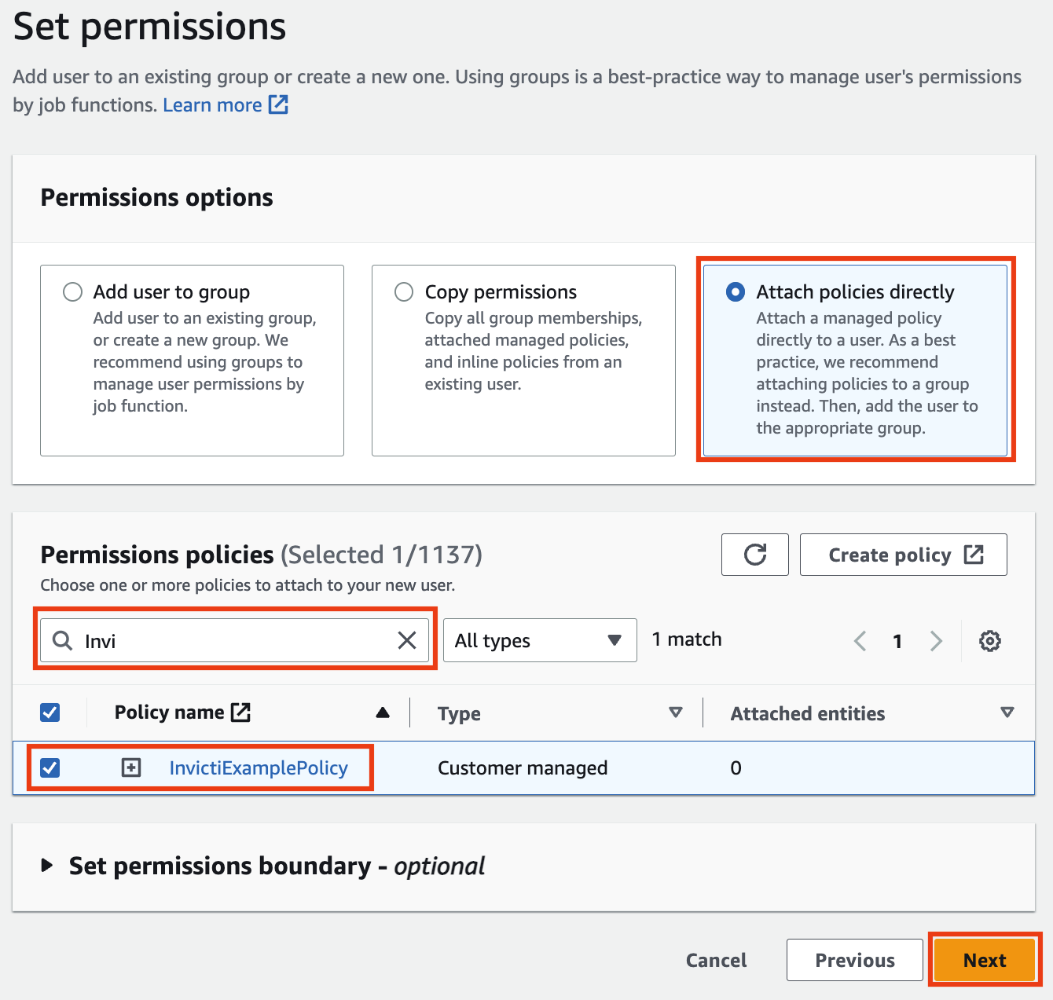Open the InvictiExamplePolicy link
Image resolution: width=1053 pixels, height=1000 pixels.
pos(259,767)
